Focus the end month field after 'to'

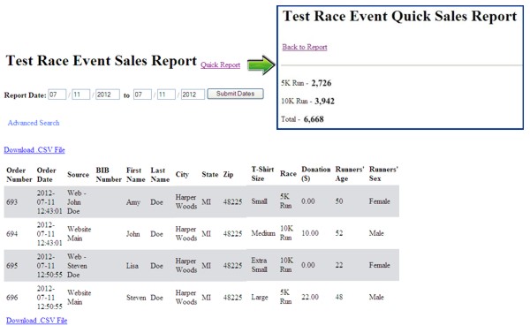(142, 95)
